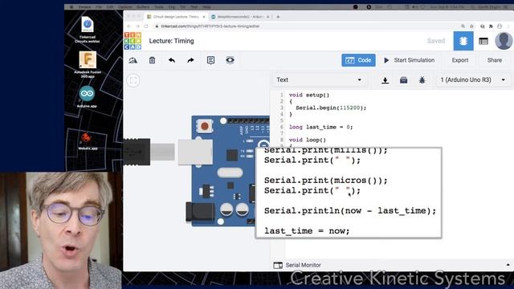Open Serial Monitor arrow at right

[x=508, y=265]
